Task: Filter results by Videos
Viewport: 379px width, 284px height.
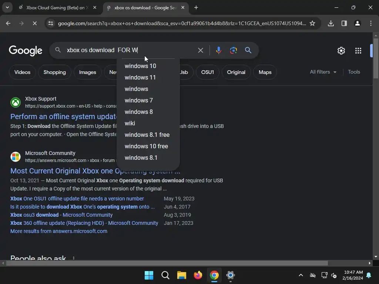Action: tap(22, 72)
